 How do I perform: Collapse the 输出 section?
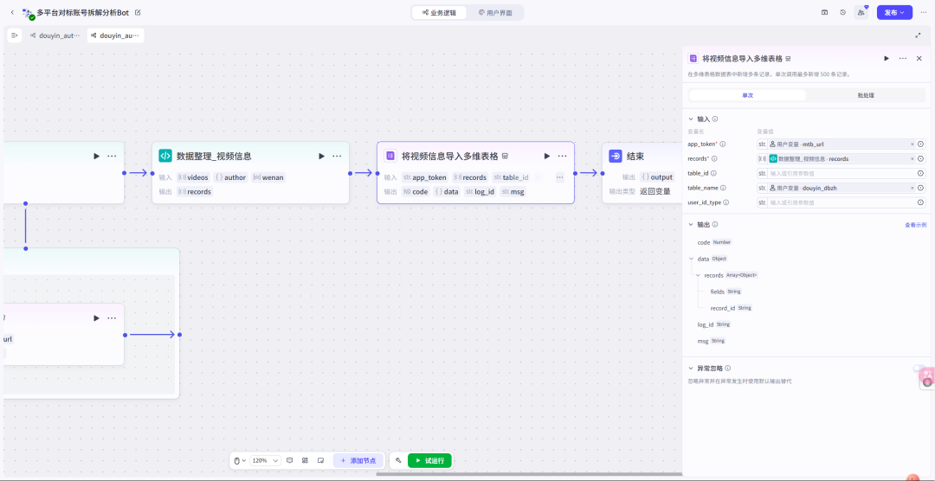tap(691, 225)
